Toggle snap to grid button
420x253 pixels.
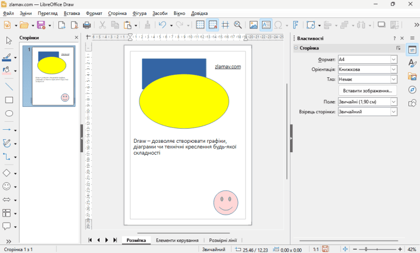pos(212,24)
